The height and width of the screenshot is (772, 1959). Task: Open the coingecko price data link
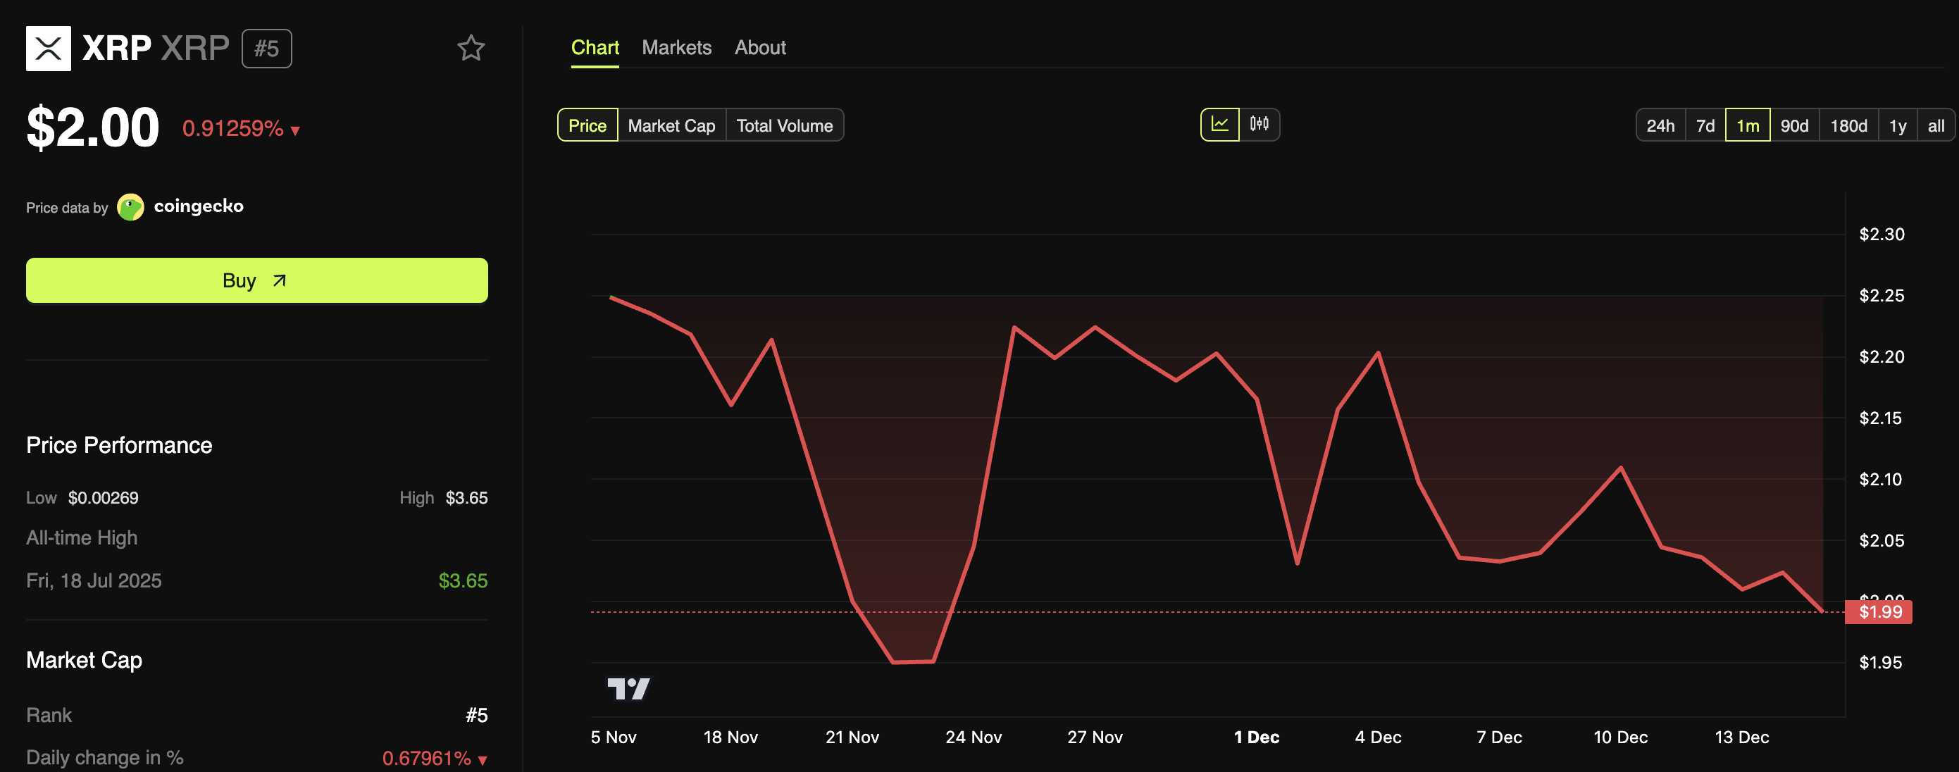tap(198, 206)
